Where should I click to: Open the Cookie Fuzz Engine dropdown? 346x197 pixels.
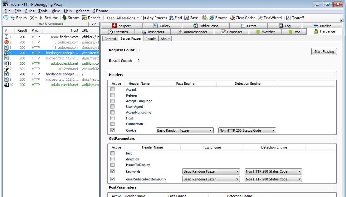coord(185,130)
